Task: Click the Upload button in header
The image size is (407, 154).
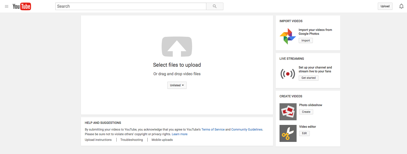Action: [x=385, y=6]
